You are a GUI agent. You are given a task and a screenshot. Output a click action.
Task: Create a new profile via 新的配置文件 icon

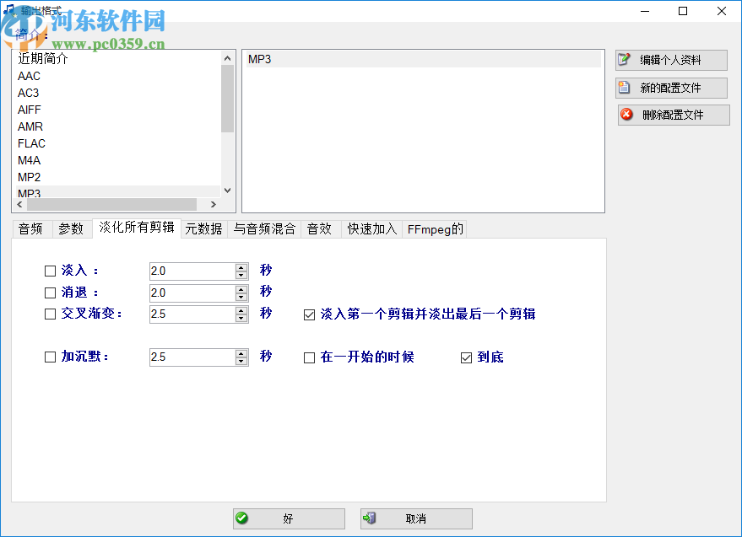click(622, 88)
